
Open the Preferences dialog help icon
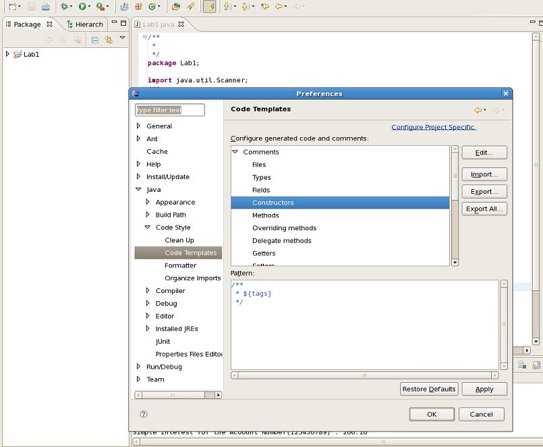[143, 414]
